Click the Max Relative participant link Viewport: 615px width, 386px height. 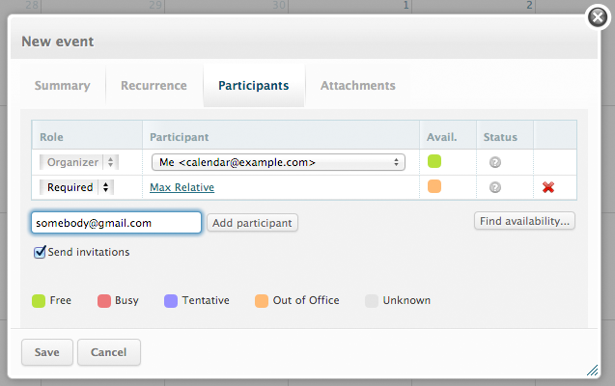pos(182,187)
